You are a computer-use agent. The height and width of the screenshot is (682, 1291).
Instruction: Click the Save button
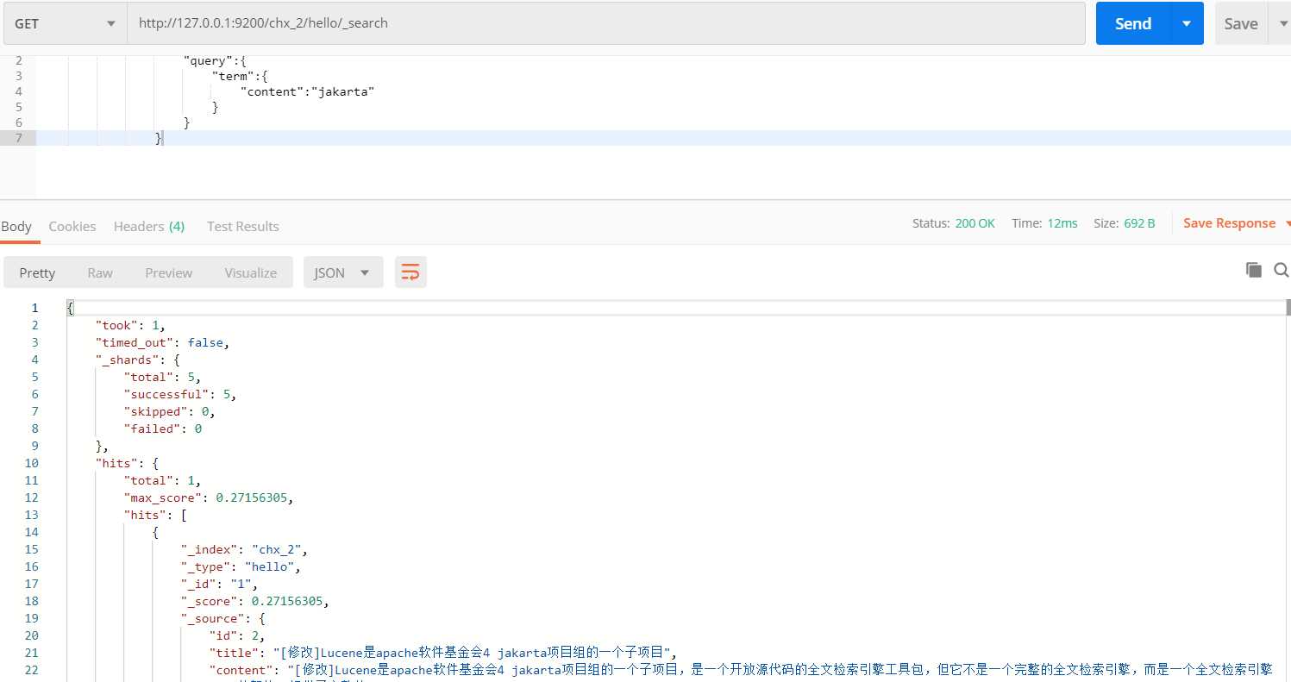pos(1240,23)
